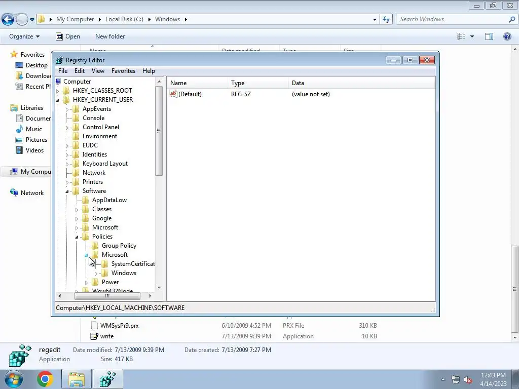Open Explorer help icon
Screen dimensions: 519x389
[x=507, y=36]
